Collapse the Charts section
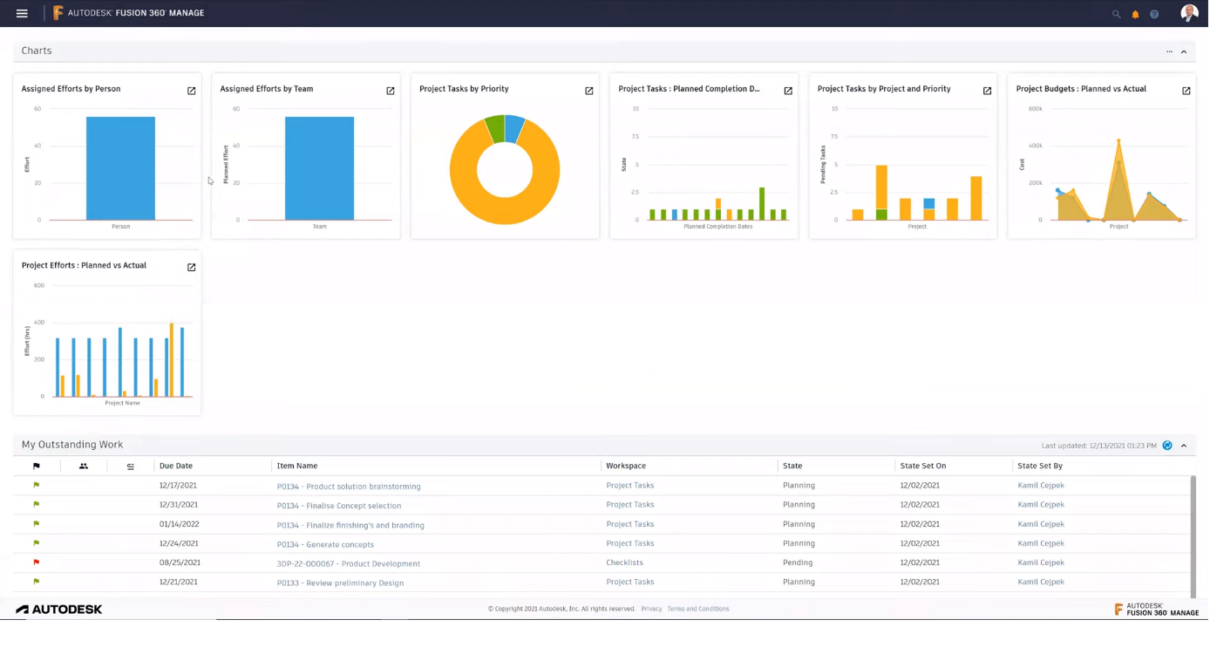 click(1184, 51)
